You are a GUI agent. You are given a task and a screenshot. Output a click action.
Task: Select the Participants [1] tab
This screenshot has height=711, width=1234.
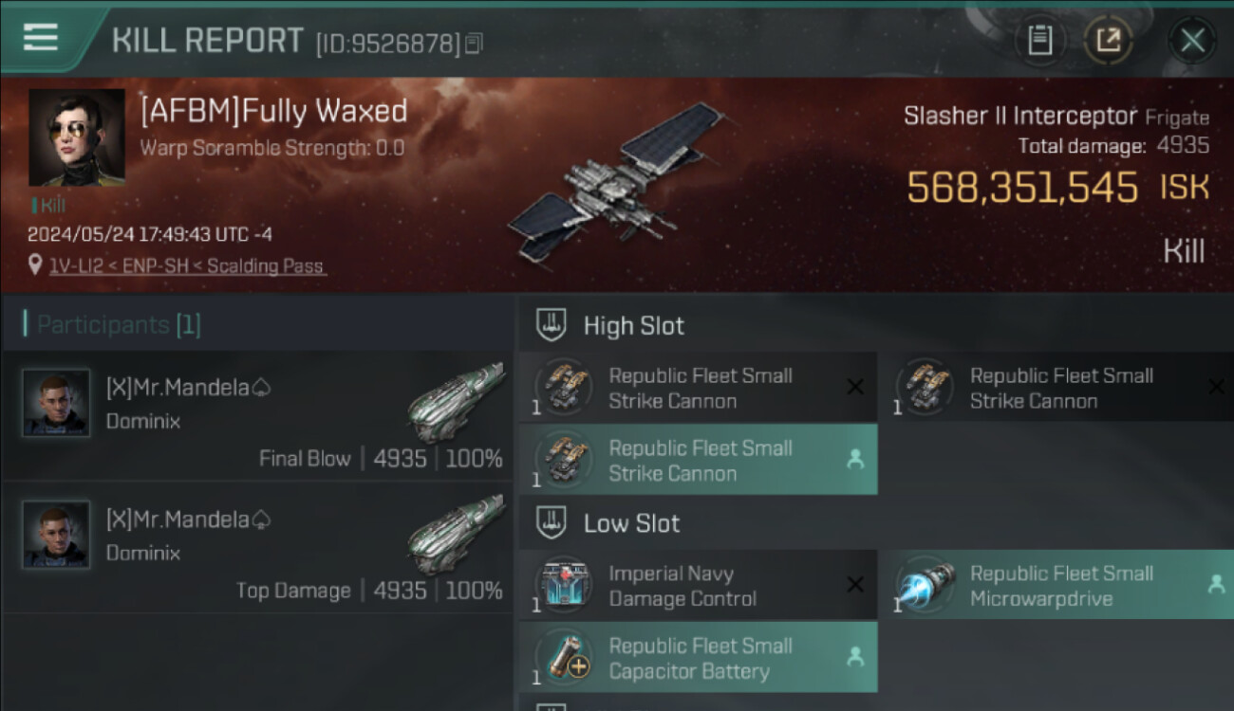119,325
